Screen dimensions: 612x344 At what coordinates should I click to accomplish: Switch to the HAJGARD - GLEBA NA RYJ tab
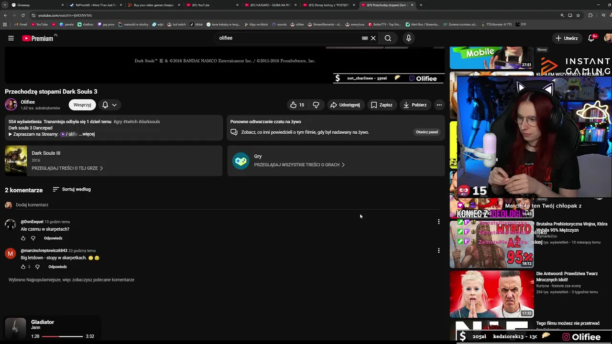[x=271, y=5]
